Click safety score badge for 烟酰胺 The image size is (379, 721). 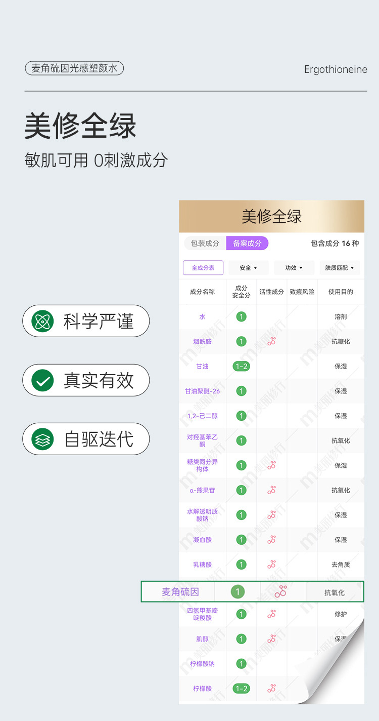click(242, 342)
